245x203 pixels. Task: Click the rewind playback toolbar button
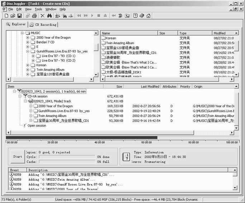79,16
